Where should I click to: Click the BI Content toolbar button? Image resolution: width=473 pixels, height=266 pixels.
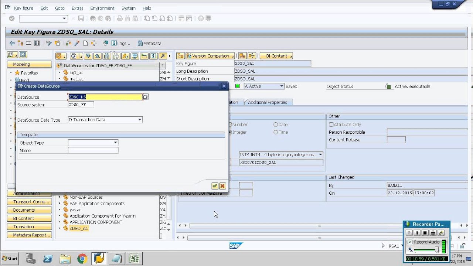[x=276, y=56]
